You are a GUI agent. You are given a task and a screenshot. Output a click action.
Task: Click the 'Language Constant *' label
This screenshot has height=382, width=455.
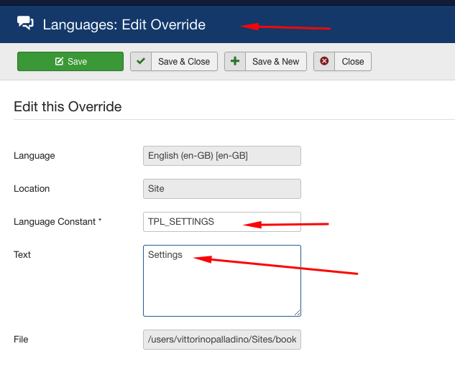(x=58, y=222)
